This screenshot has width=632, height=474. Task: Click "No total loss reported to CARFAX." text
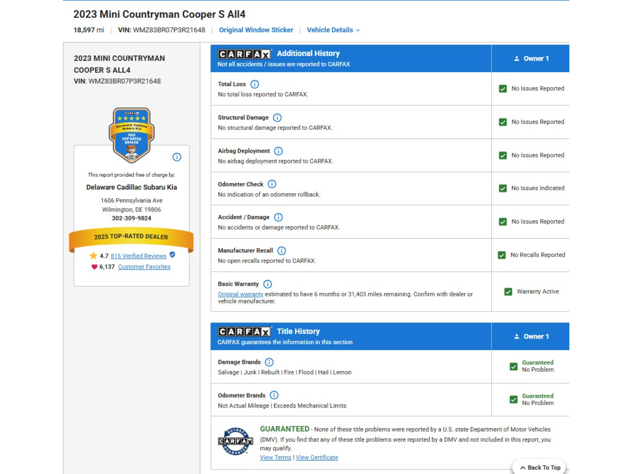pyautogui.click(x=263, y=94)
